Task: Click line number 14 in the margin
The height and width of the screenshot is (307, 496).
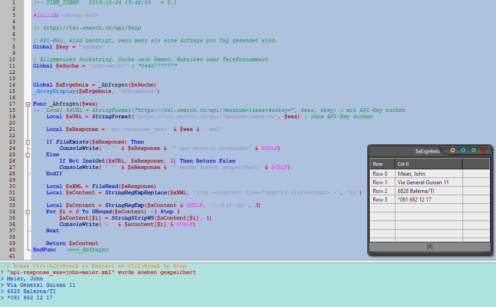Action: point(13,85)
